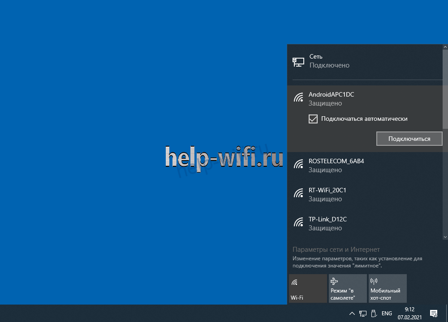Open 'Параметры сети и Интернет' link

tap(336, 250)
